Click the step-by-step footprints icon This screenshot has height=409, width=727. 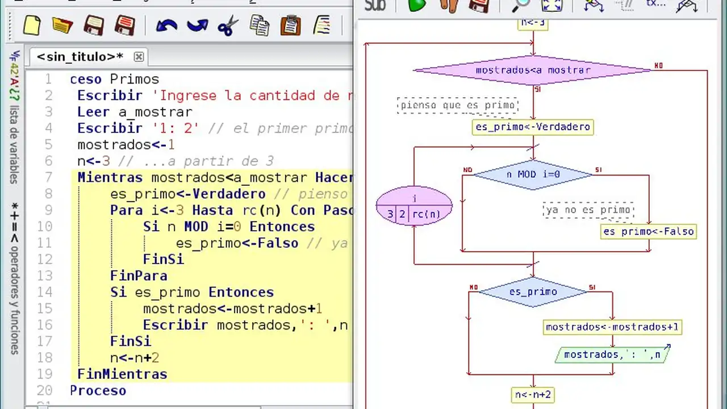tap(449, 6)
